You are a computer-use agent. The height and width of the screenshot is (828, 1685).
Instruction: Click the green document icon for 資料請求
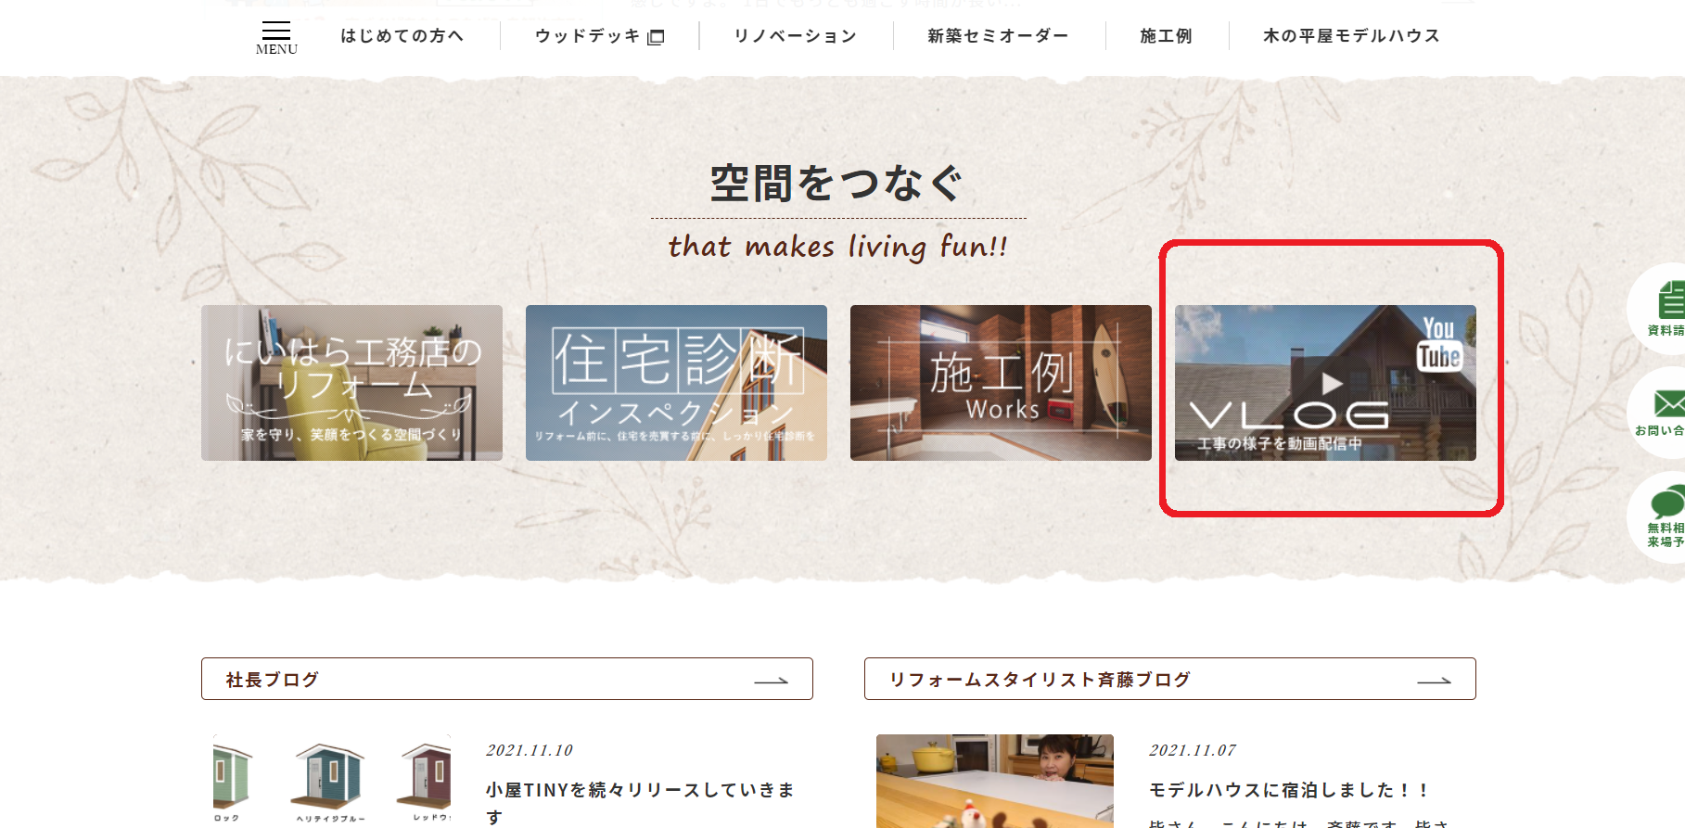point(1669,301)
